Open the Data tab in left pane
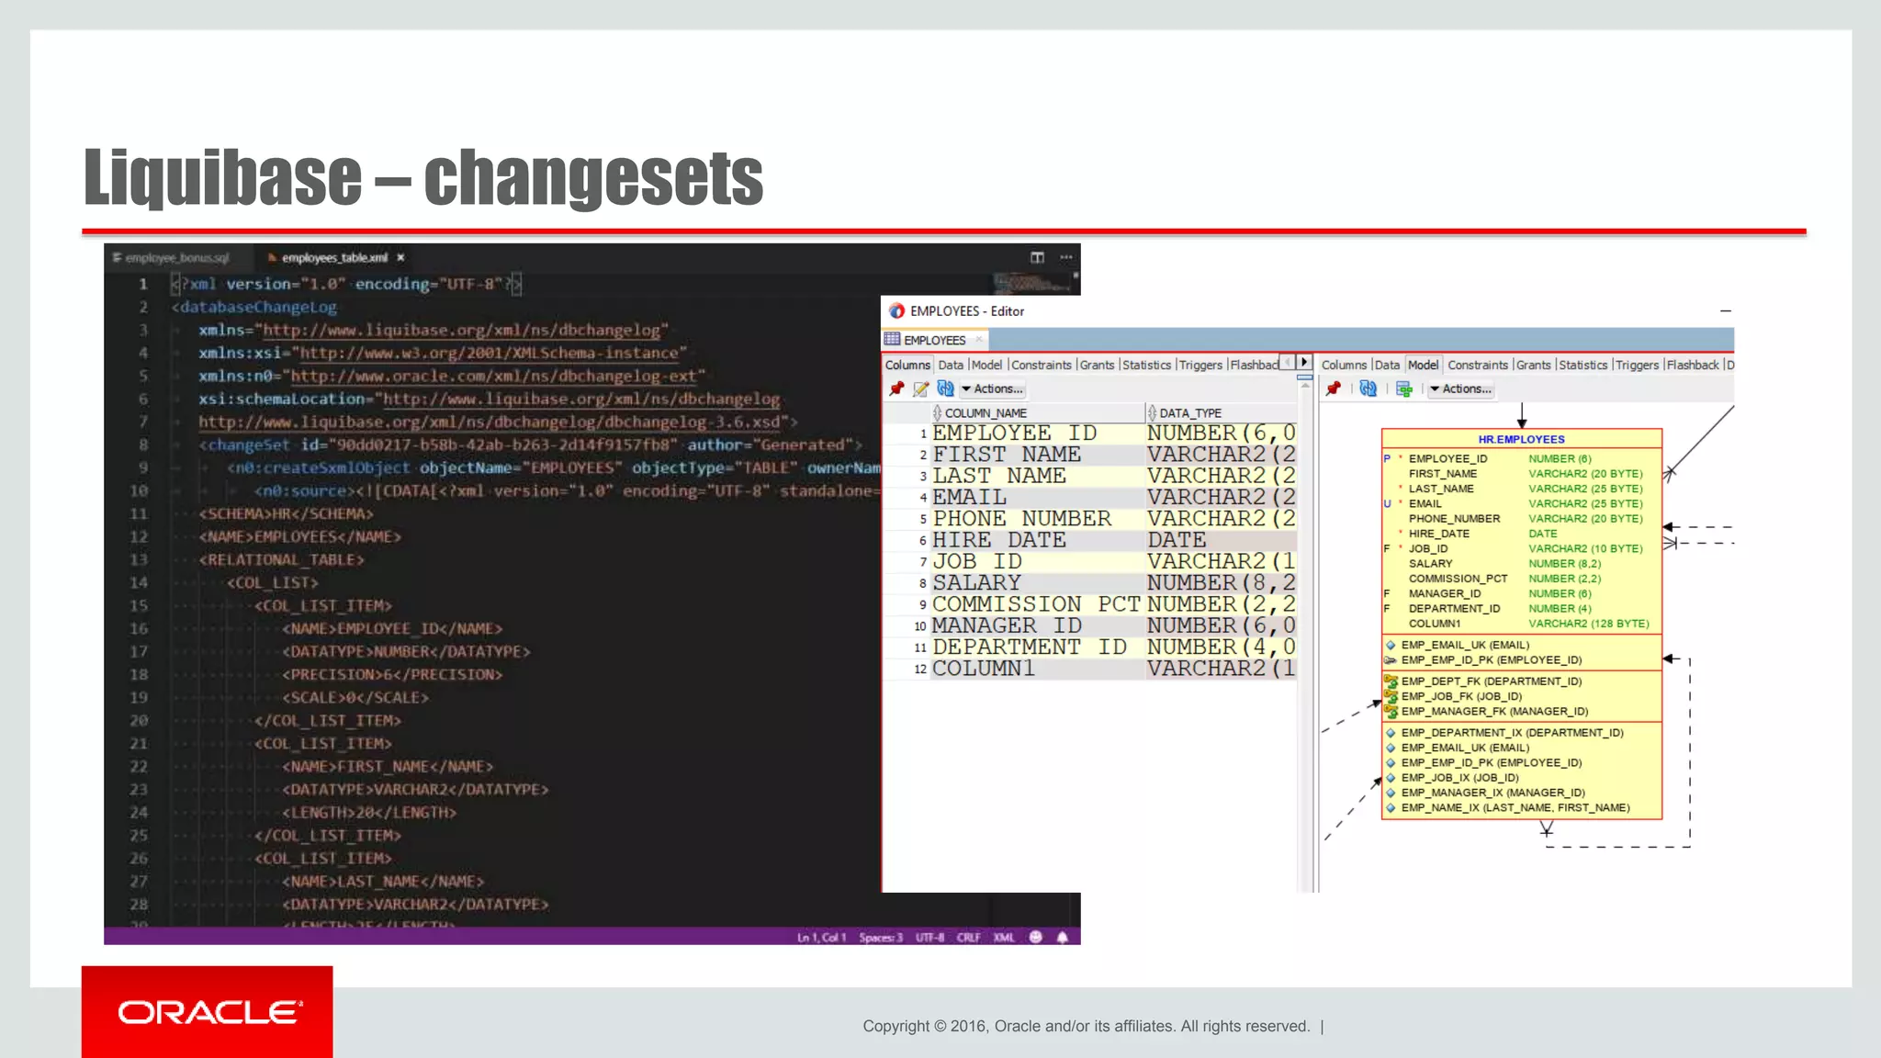 pyautogui.click(x=951, y=365)
